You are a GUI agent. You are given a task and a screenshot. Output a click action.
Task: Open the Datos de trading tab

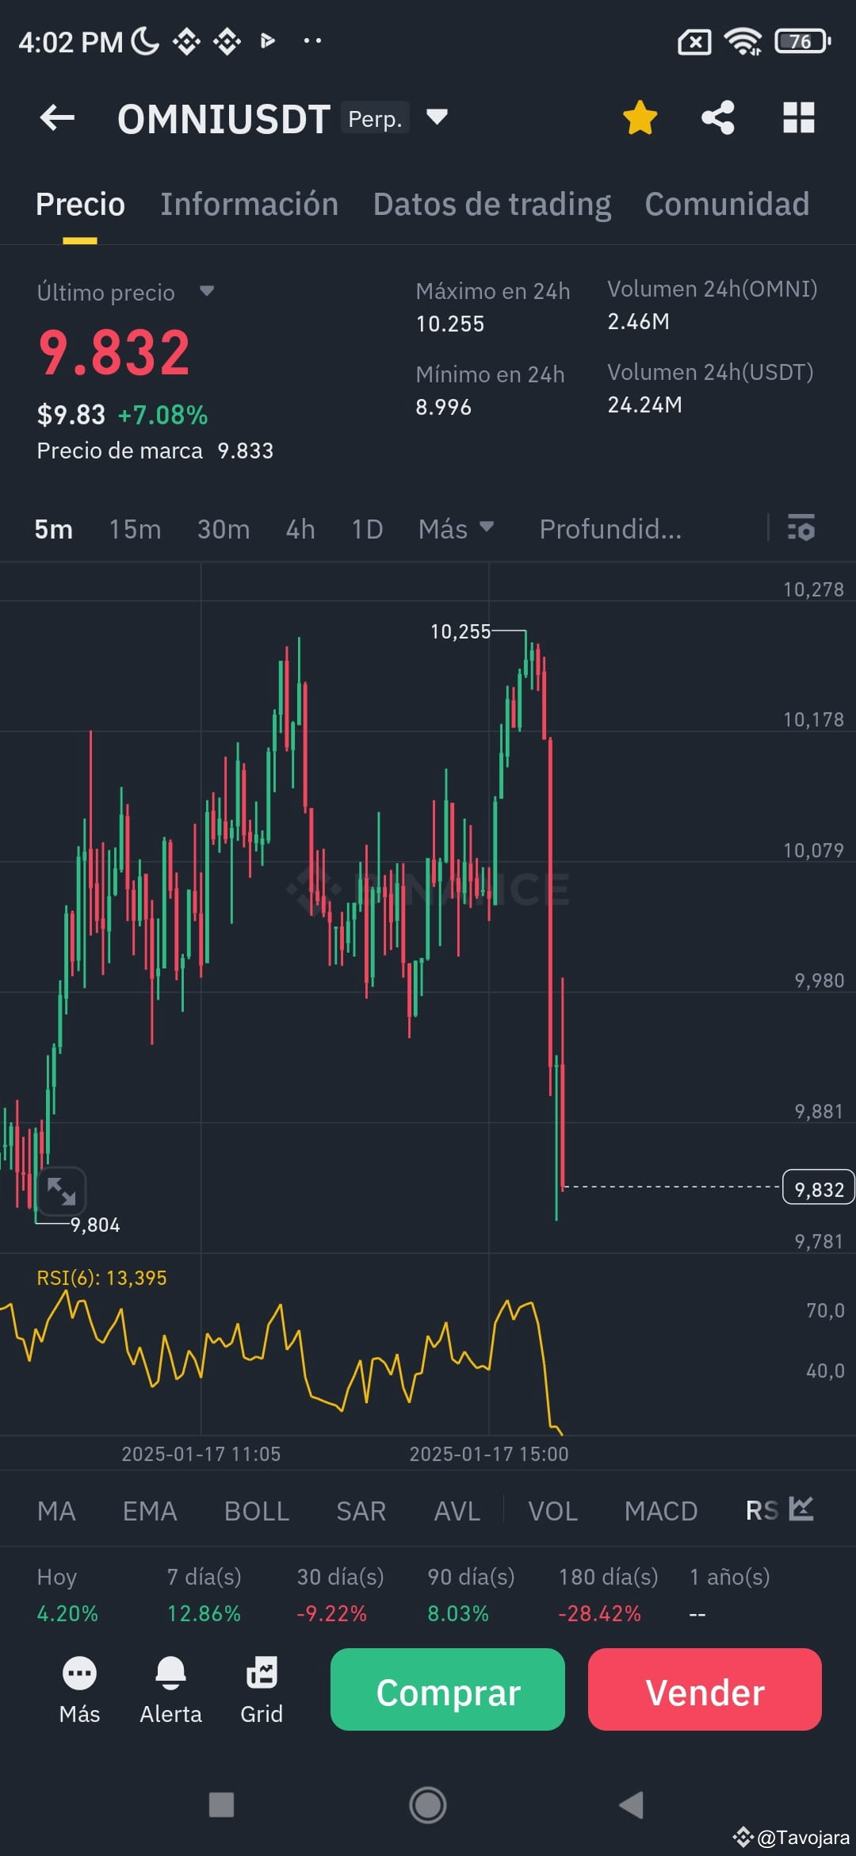(492, 205)
